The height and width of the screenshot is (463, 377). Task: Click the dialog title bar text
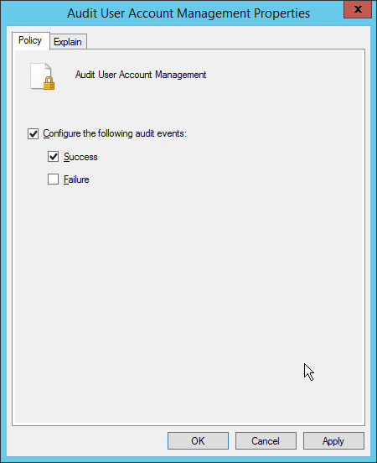coord(188,13)
